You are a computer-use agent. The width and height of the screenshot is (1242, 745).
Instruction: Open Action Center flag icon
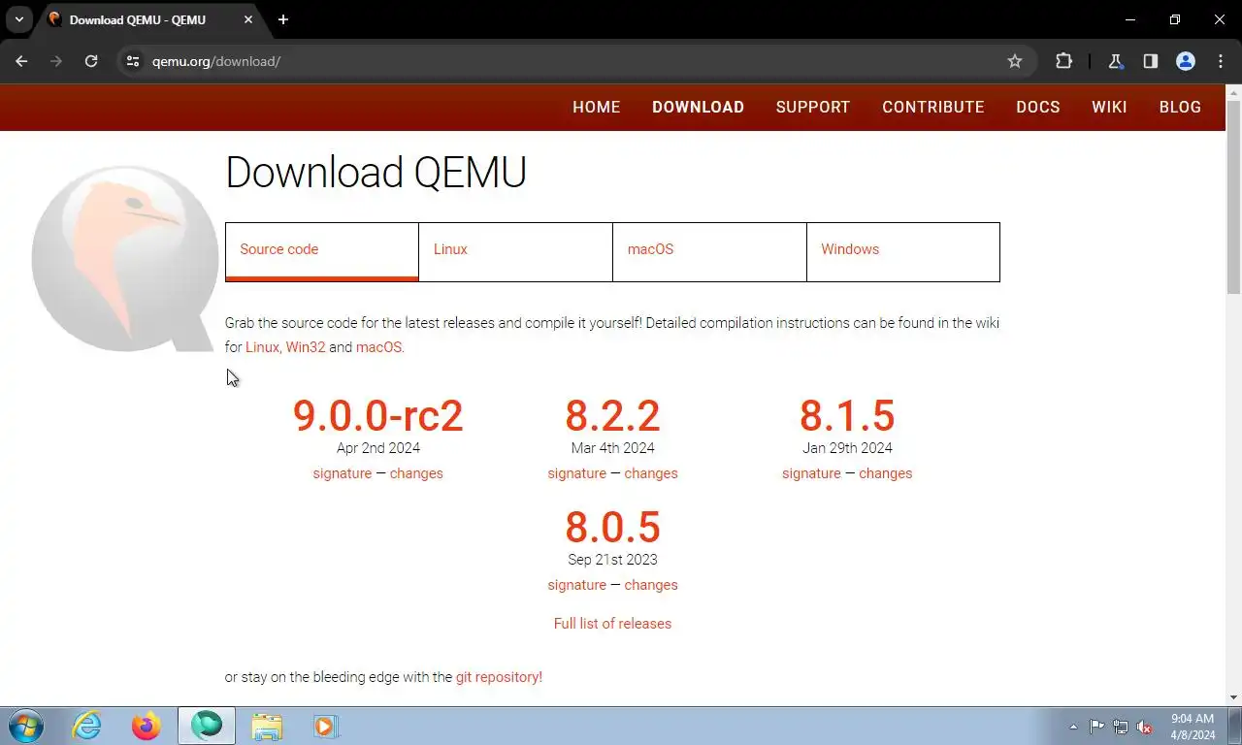click(1096, 727)
